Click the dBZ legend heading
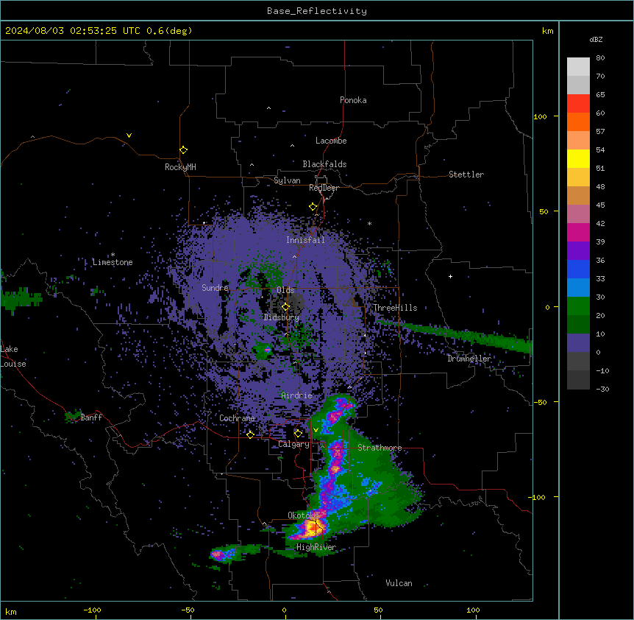 pos(596,39)
